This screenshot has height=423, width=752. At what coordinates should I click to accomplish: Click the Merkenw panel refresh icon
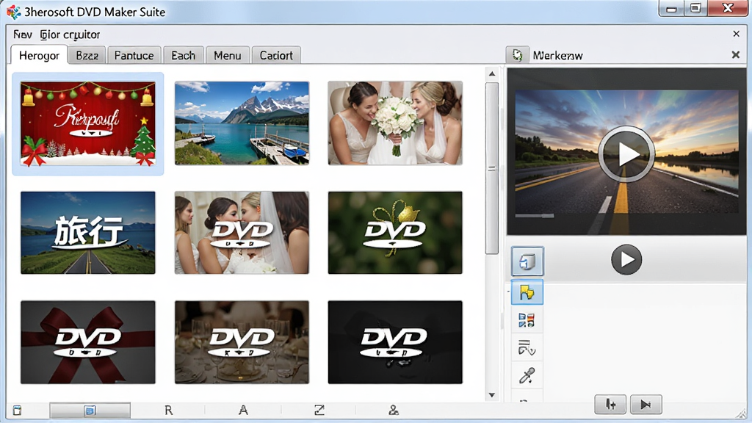pos(517,55)
